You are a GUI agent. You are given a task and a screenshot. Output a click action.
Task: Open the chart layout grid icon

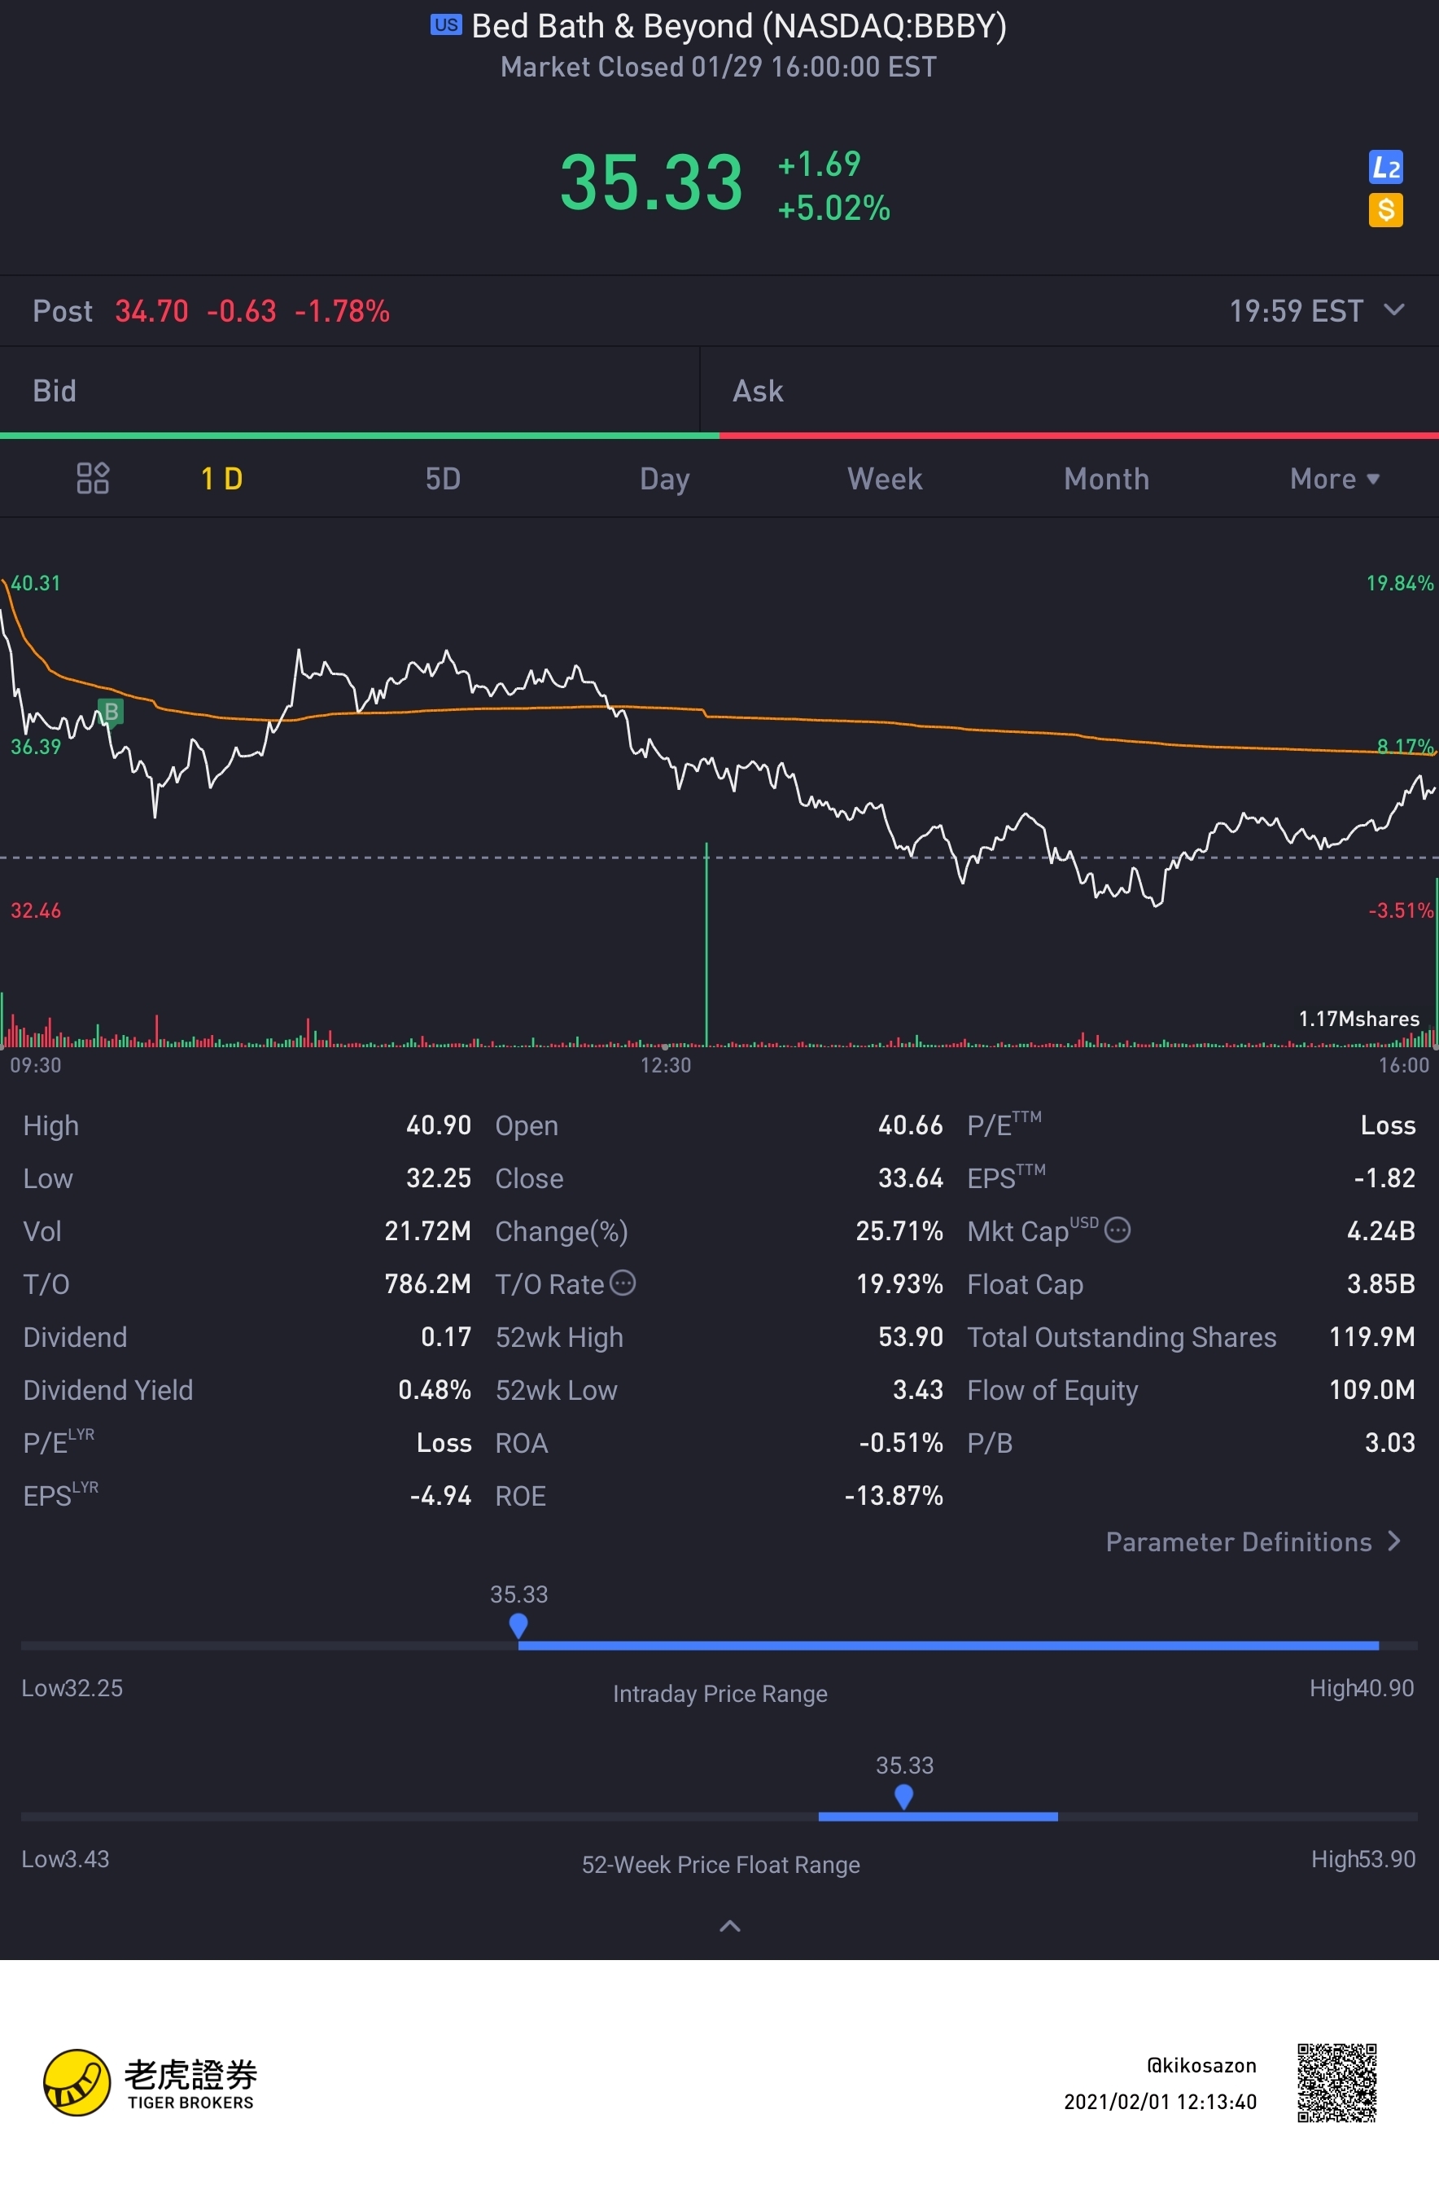point(93,478)
